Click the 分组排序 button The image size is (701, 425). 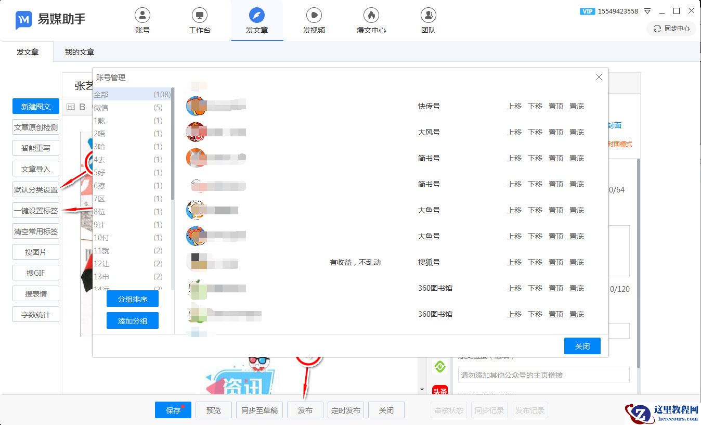point(133,299)
